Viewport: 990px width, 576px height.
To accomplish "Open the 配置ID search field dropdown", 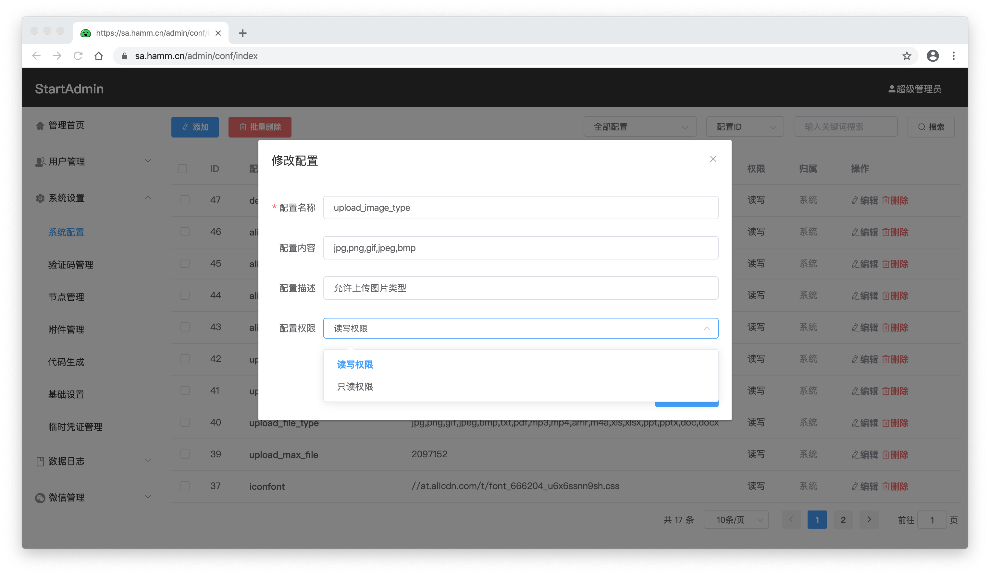I will click(x=745, y=127).
